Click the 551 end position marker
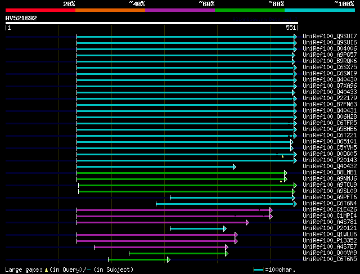This screenshot has width=360, height=274. 292,28
